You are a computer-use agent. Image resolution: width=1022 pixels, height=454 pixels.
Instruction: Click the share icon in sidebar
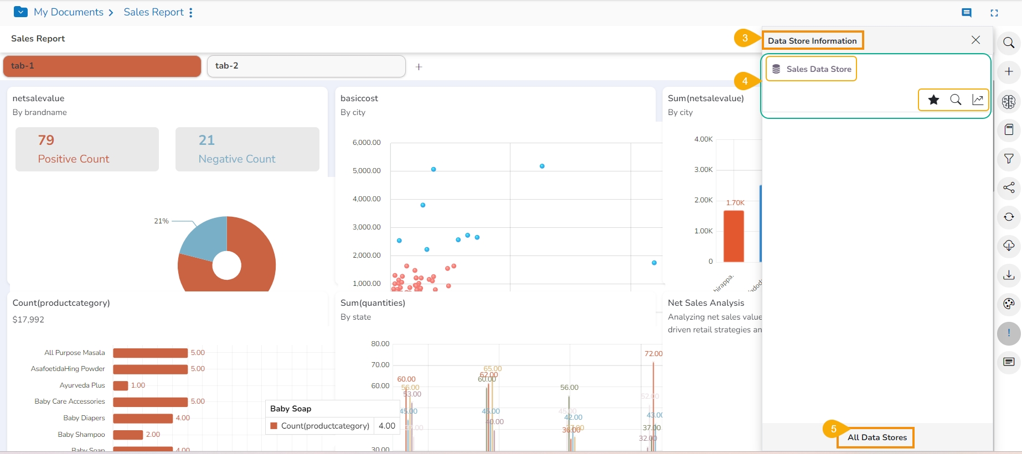point(1009,188)
